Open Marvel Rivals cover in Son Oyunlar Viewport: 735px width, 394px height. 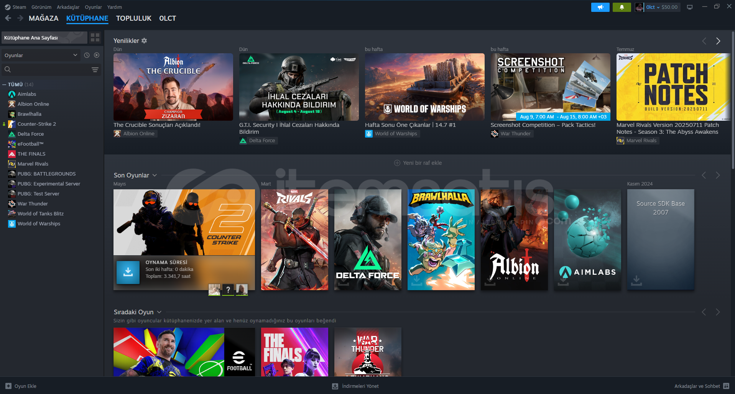click(294, 240)
